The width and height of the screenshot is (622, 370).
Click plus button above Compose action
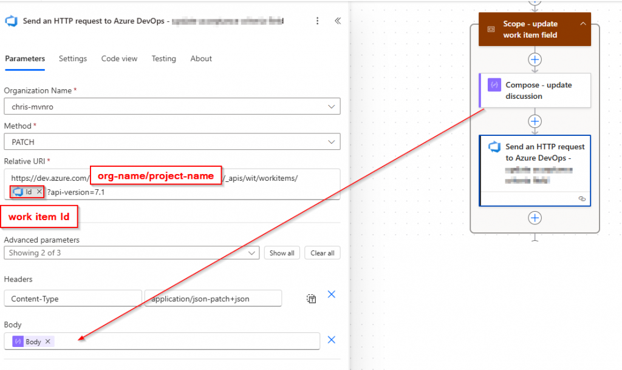535,59
